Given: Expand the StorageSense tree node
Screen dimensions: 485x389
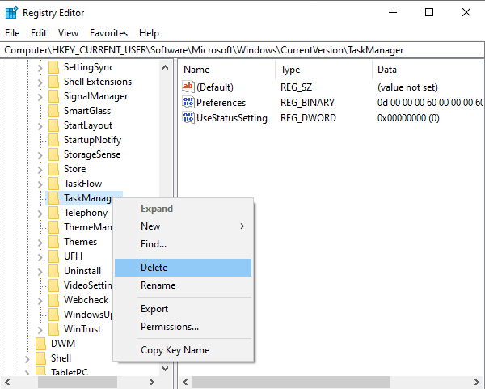Looking at the screenshot, I should (x=40, y=155).
